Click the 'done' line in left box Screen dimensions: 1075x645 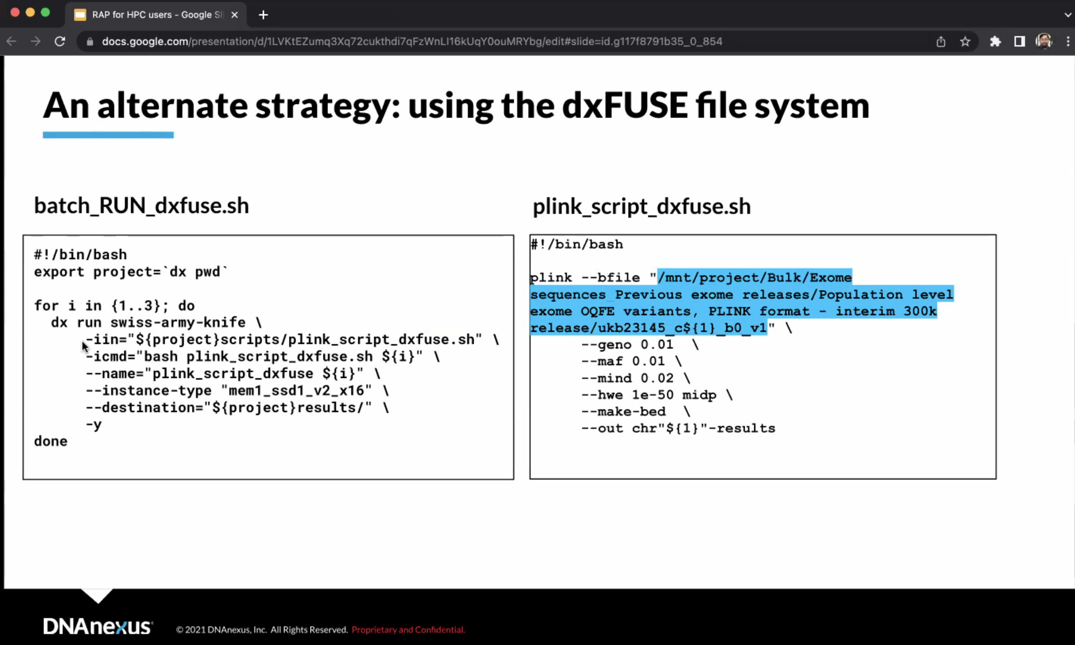pos(51,441)
